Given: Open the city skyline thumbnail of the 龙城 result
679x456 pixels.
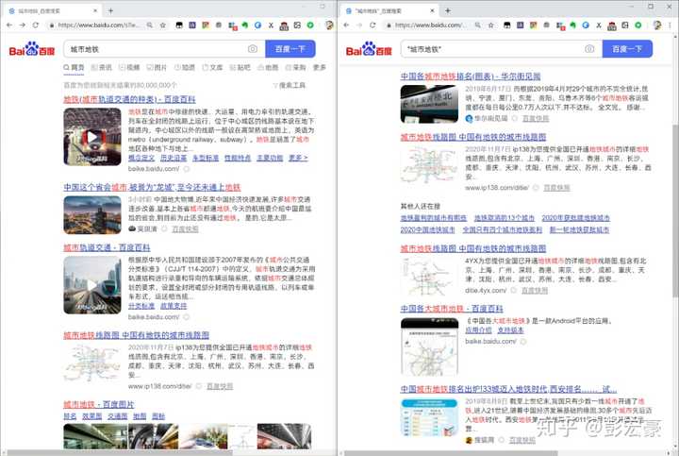Looking at the screenshot, I should coord(92,215).
